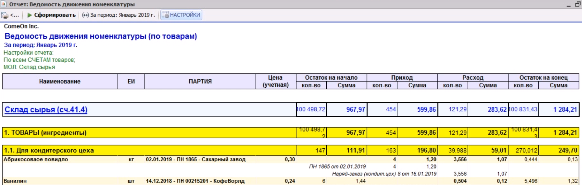Click ПН 1865 от 02.01.2019 document line
Viewport: 582px width, 185px height.
pyautogui.click(x=337, y=166)
